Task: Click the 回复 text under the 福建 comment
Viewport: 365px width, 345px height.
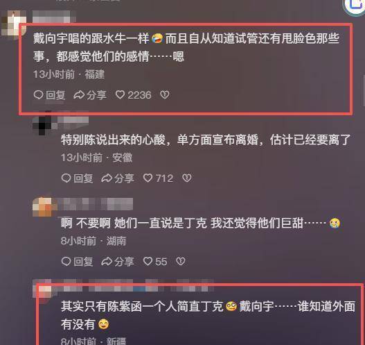Action: pyautogui.click(x=55, y=95)
